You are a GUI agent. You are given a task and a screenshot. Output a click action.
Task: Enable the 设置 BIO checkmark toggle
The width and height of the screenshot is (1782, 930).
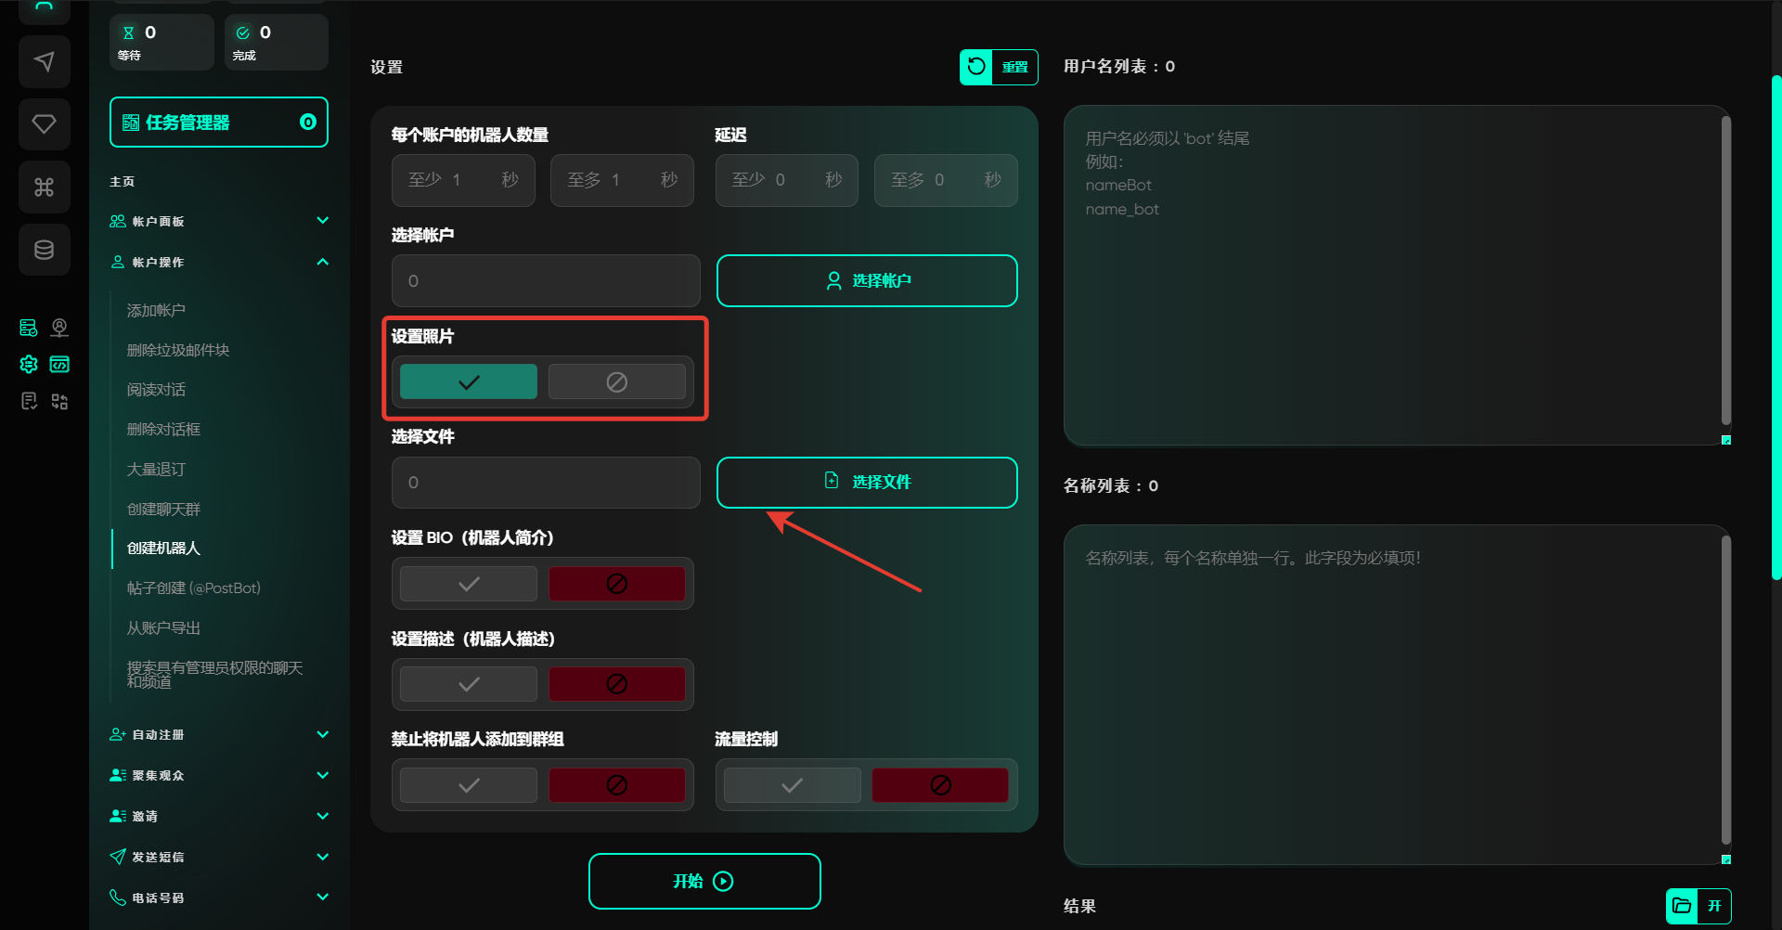click(469, 584)
